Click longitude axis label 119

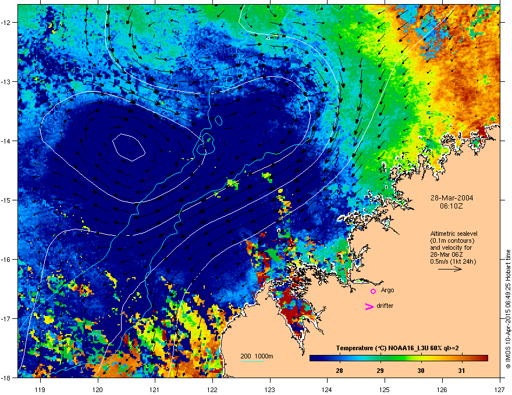pyautogui.click(x=40, y=389)
